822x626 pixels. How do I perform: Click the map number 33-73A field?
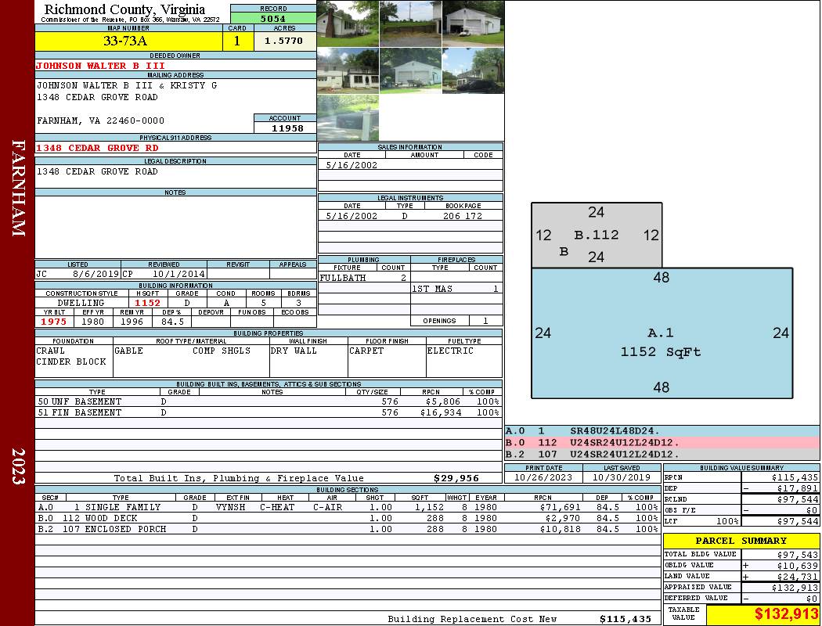128,41
